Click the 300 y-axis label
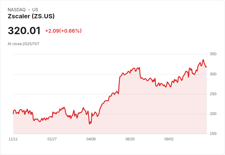The image size is (225, 155). coord(213,74)
